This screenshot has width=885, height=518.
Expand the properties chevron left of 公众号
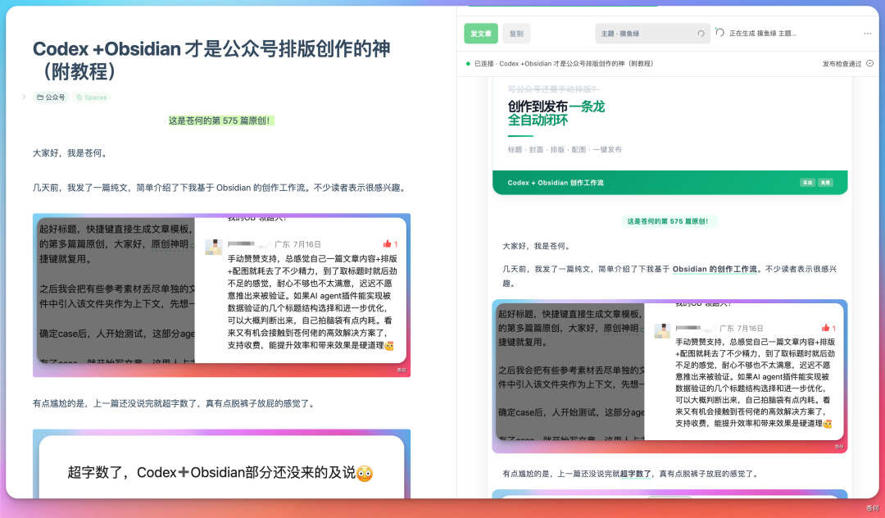click(24, 97)
